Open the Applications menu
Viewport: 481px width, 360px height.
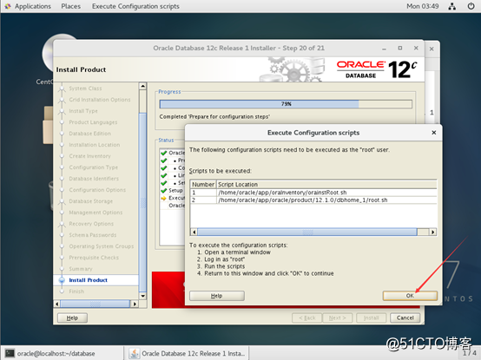(x=33, y=6)
